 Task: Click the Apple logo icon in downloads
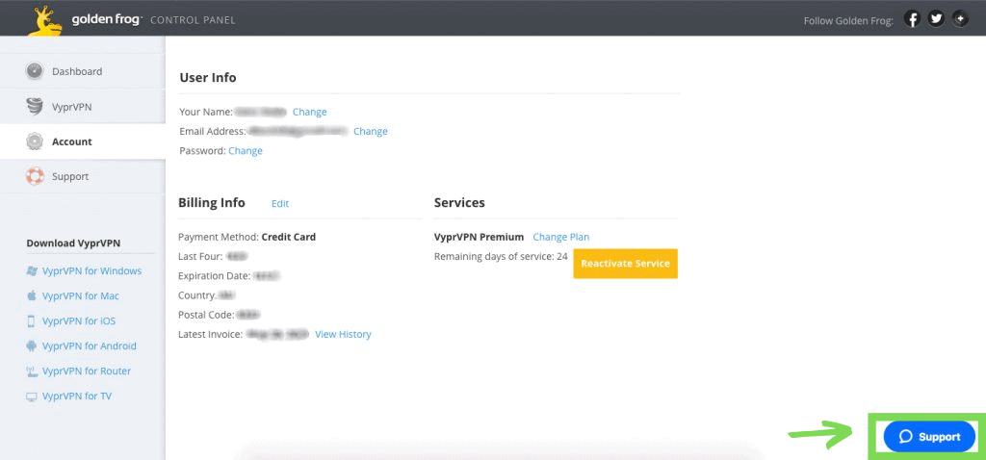coord(32,295)
